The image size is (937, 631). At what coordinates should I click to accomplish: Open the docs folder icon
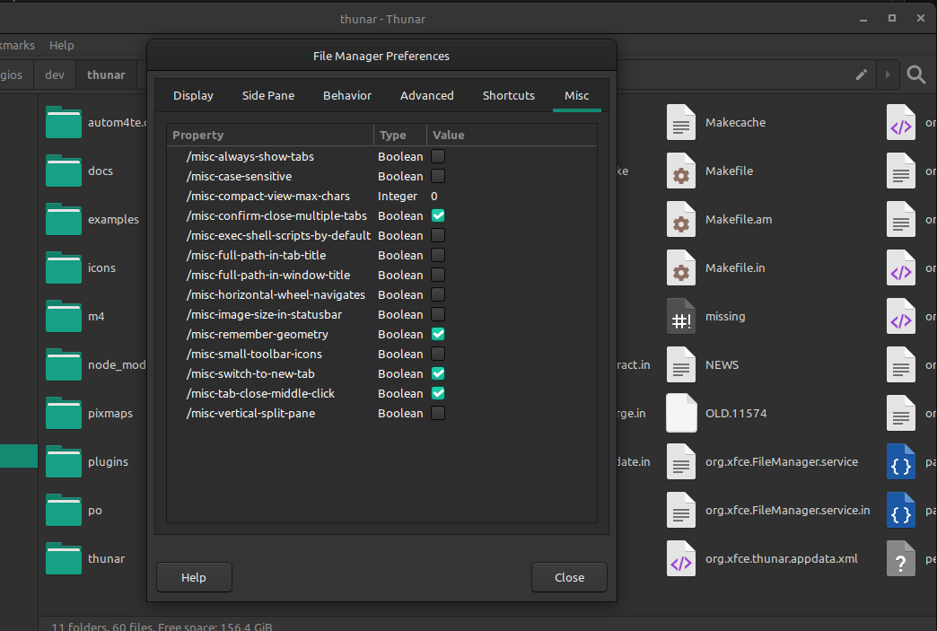tap(64, 171)
